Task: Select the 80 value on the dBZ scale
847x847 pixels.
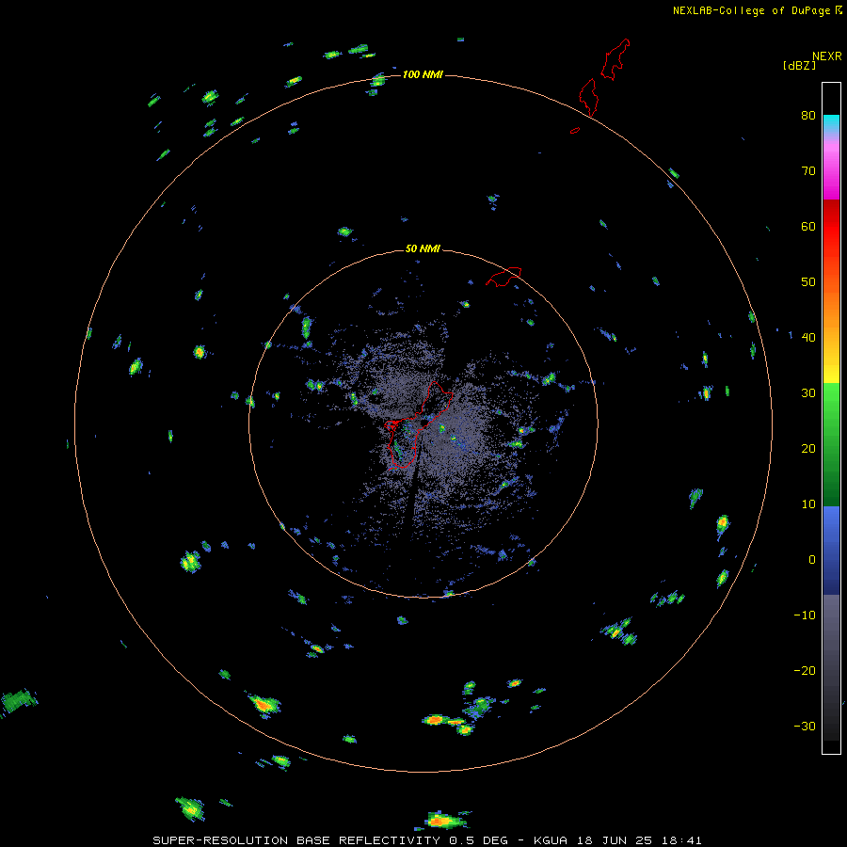Action: coord(808,115)
